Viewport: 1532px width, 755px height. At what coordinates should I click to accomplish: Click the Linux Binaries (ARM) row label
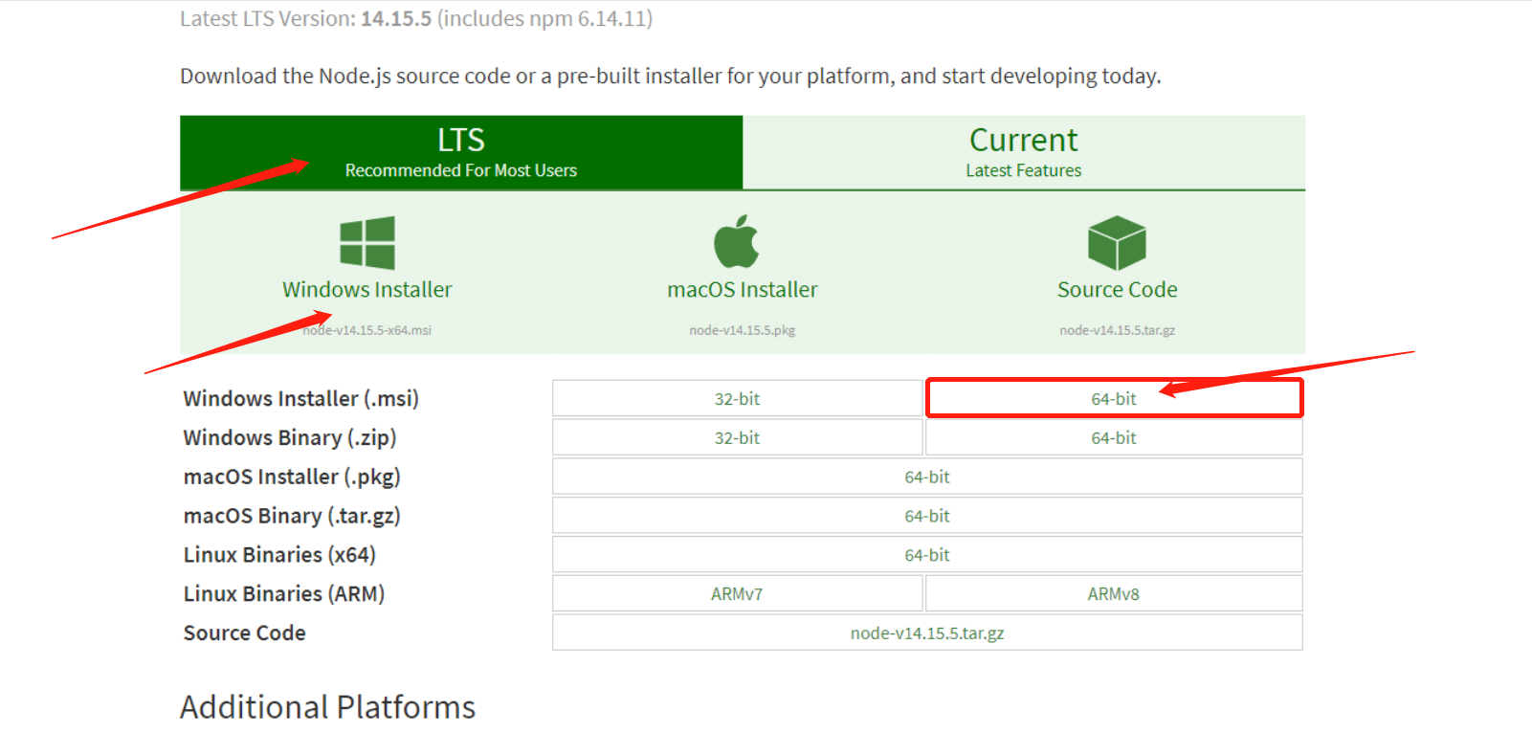point(284,593)
